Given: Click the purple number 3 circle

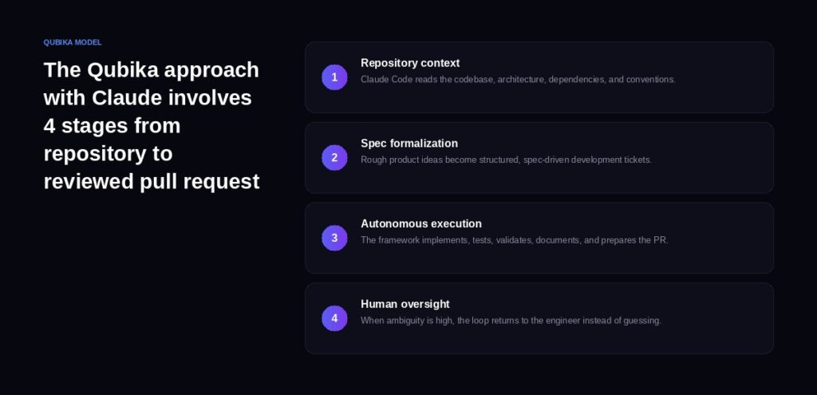Looking at the screenshot, I should [x=334, y=238].
